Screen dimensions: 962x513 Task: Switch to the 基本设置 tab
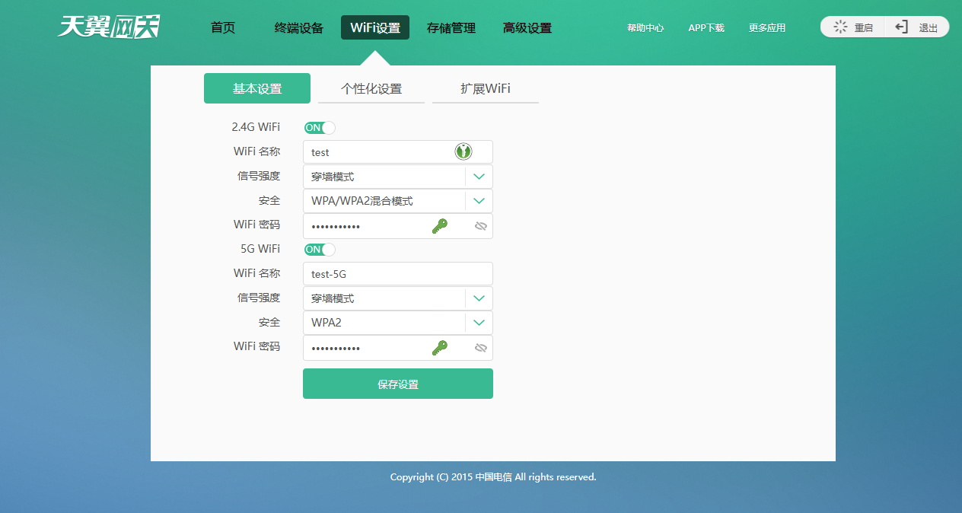pyautogui.click(x=257, y=88)
